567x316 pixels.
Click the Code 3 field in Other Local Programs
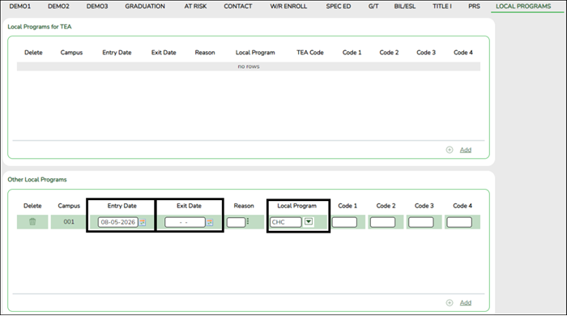(421, 222)
